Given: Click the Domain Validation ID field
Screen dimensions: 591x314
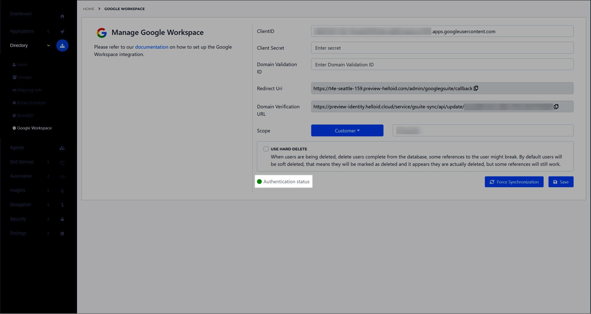Looking at the screenshot, I should point(442,65).
